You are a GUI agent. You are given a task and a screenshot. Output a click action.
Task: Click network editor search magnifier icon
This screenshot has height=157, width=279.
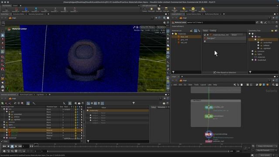pyautogui.click(x=273, y=85)
